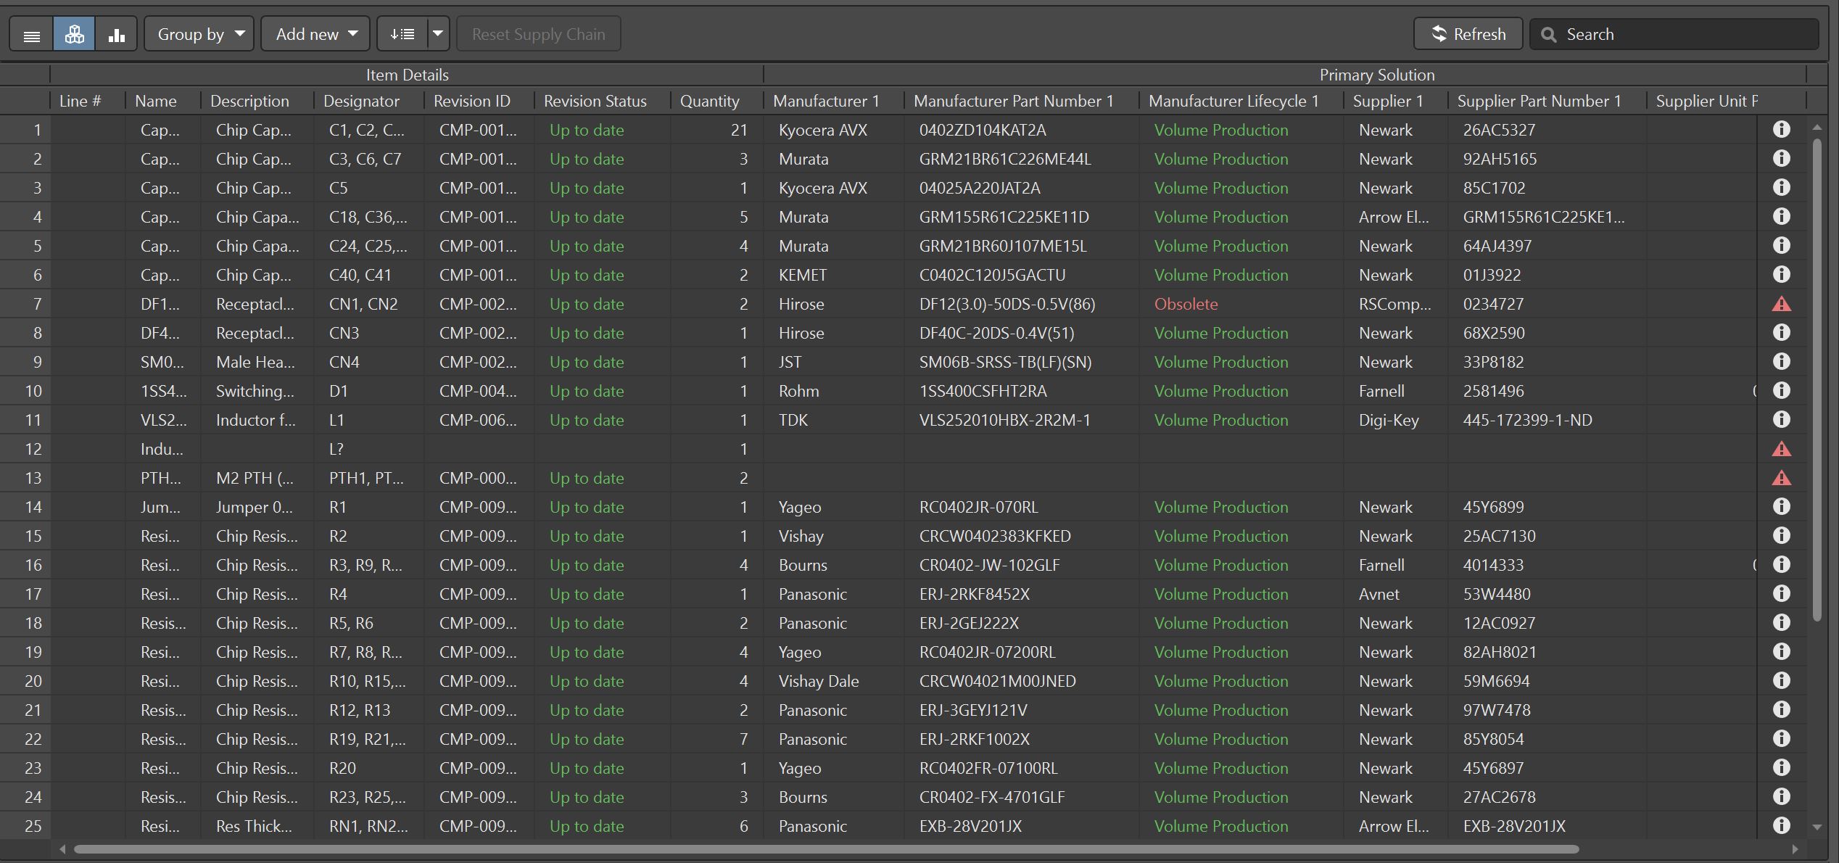Click the Revision Status column header
The width and height of the screenshot is (1839, 863).
pos(595,101)
